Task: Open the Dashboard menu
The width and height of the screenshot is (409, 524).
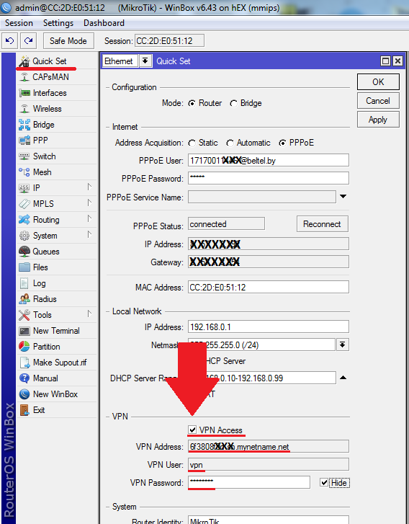Action: pos(104,23)
